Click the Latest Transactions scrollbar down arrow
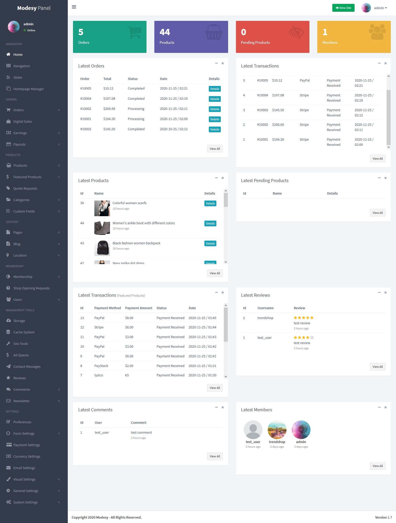Screen dimensions: 396x523 pyautogui.click(x=388, y=147)
